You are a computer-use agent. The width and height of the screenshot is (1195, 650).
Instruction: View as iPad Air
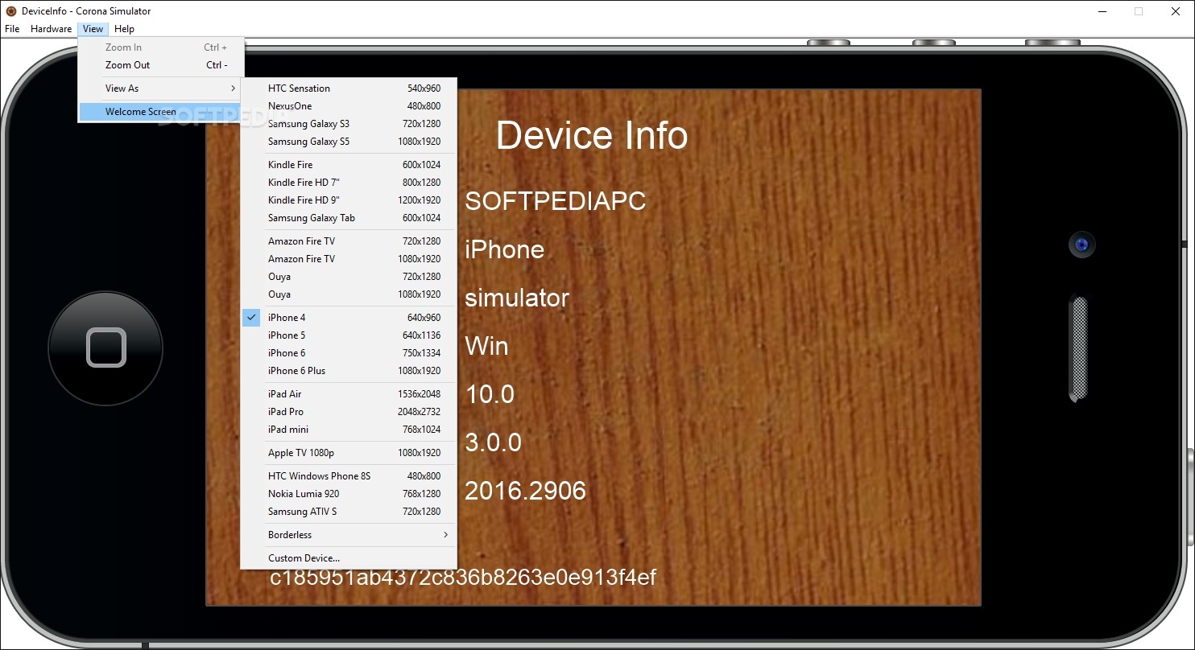[349, 394]
